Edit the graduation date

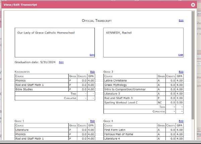pyautogui.click(x=61, y=62)
